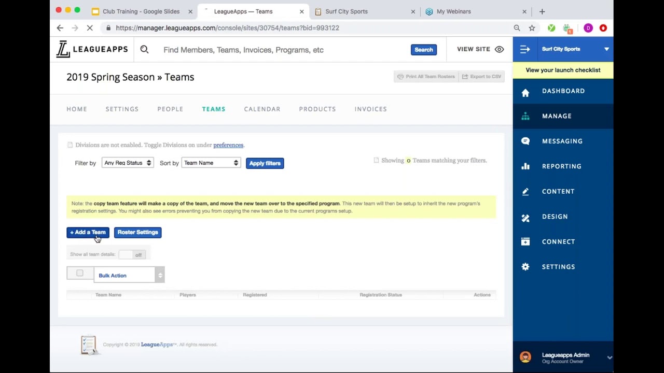Open Messaging in the sidebar menu
The image size is (664, 373).
click(562, 141)
